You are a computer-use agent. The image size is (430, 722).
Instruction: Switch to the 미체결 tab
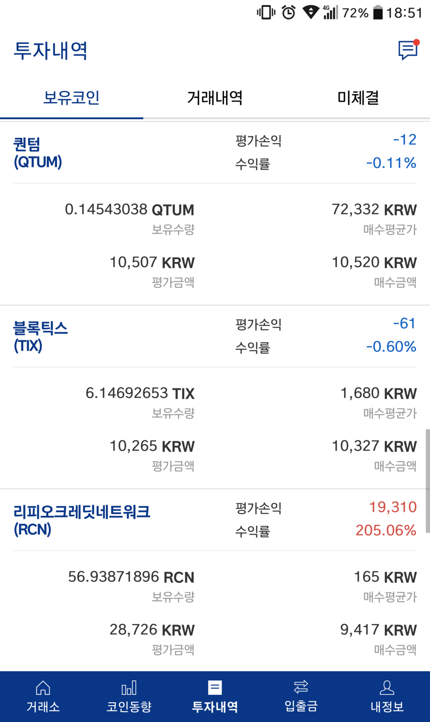(x=358, y=98)
